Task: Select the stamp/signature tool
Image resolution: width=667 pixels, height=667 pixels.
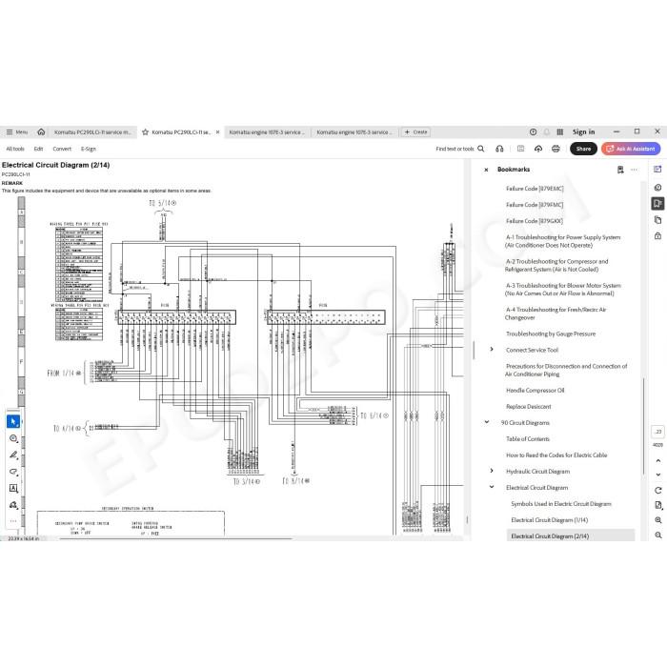Action: coord(13,505)
